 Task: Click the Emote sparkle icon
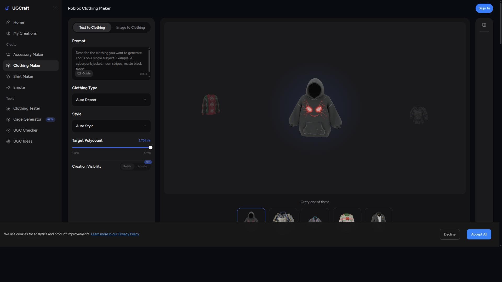pyautogui.click(x=8, y=87)
